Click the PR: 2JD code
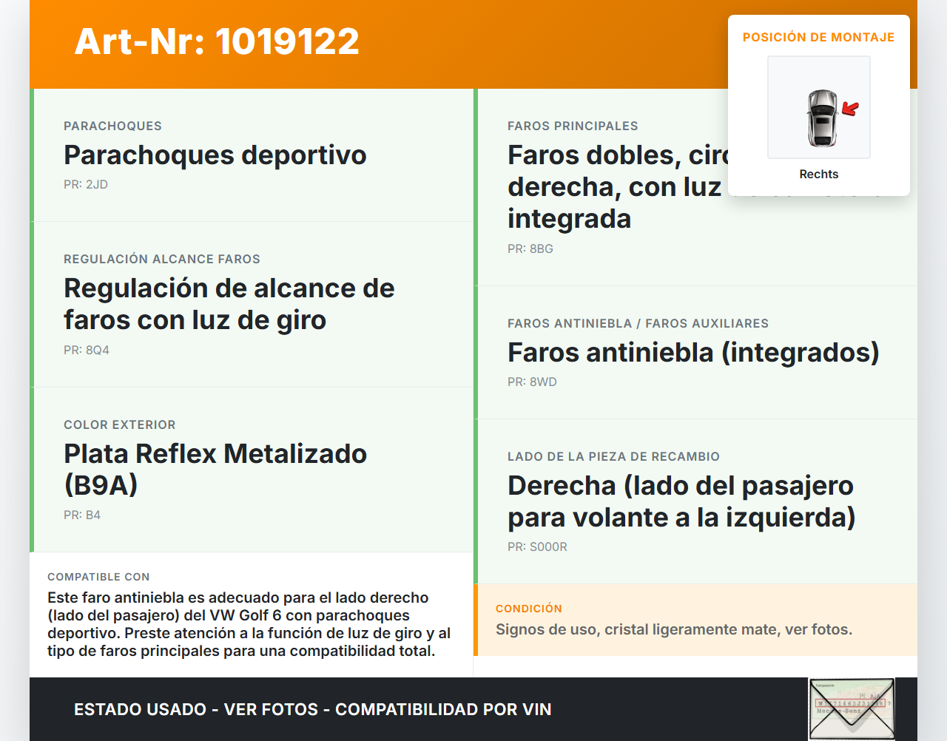The image size is (947, 741). pos(86,185)
